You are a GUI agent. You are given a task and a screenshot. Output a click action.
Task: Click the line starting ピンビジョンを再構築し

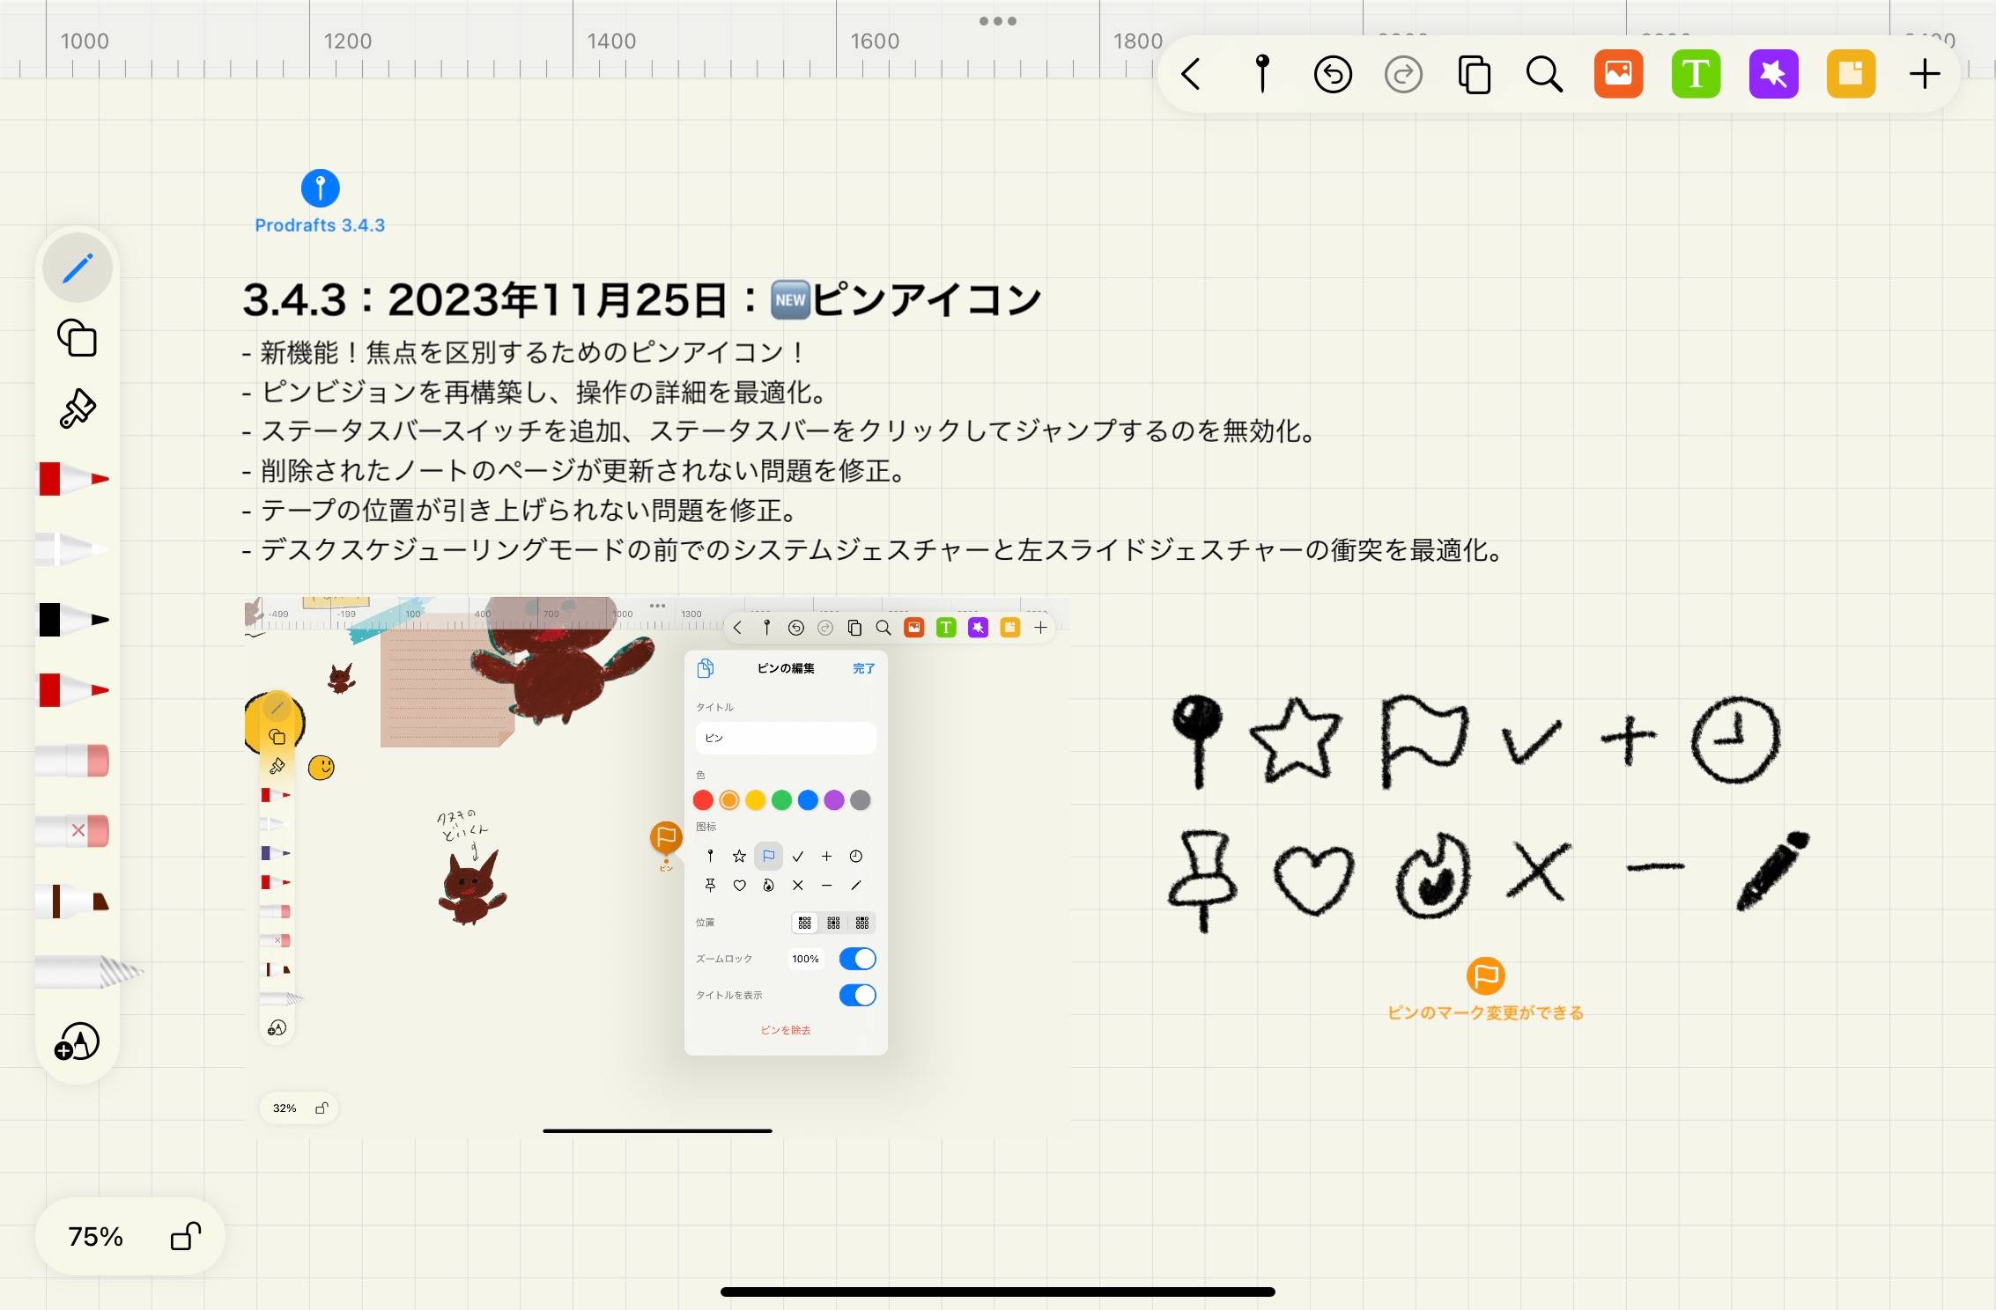pos(536,392)
